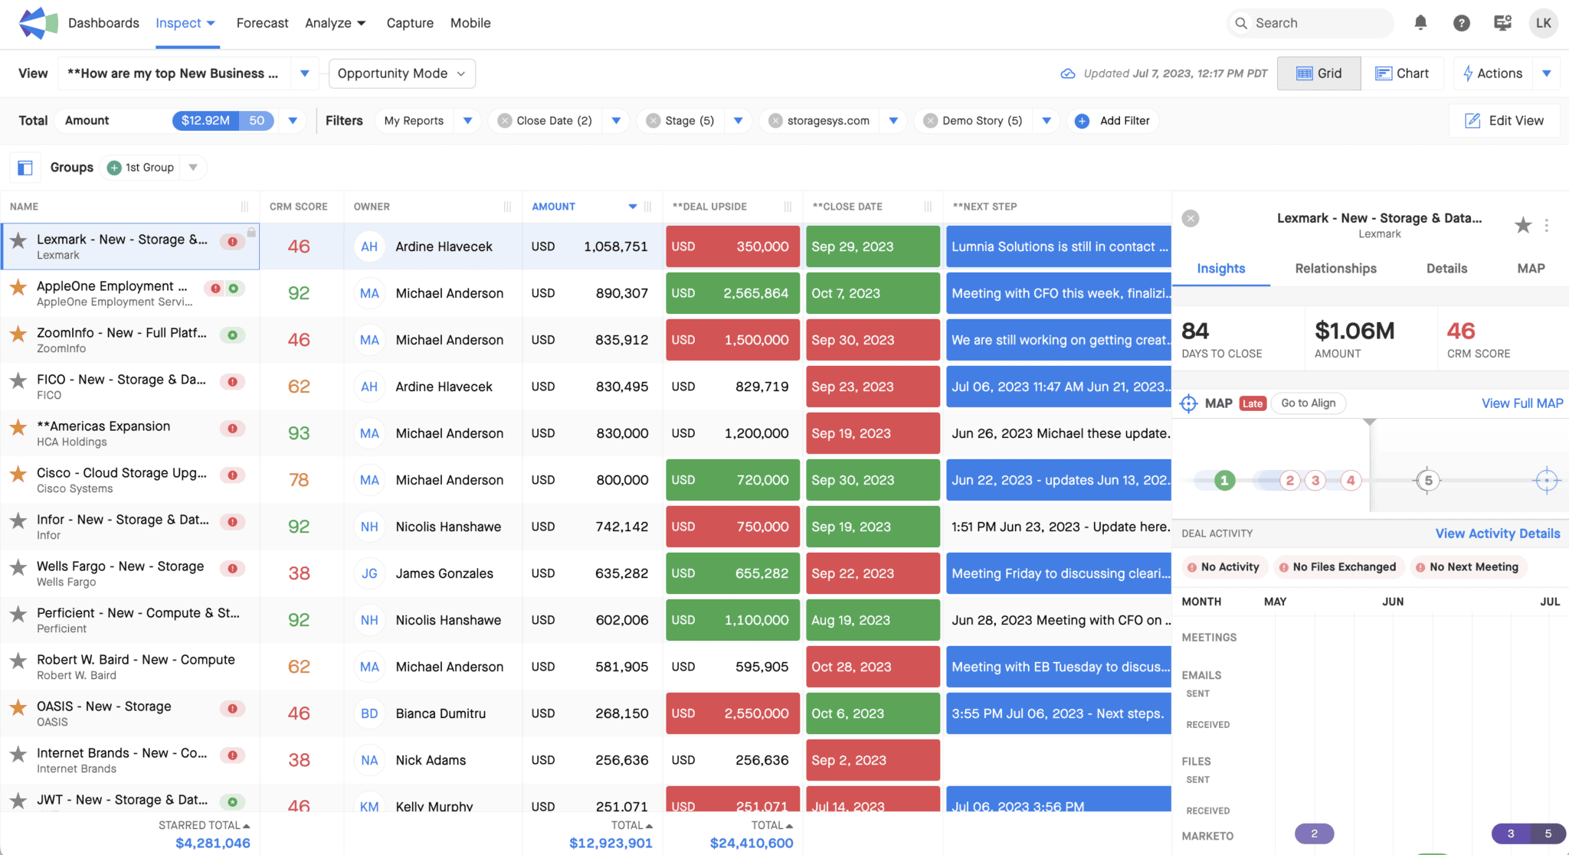Open the Opportunity Mode dropdown
1569x855 pixels.
[x=402, y=73]
